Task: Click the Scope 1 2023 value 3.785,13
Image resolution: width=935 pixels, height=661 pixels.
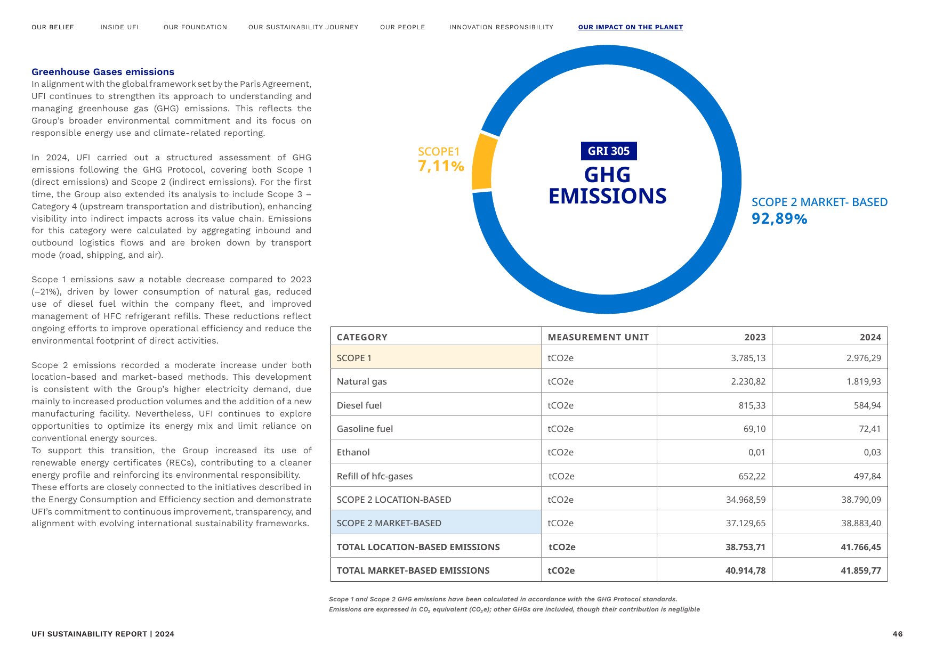Action: tap(748, 358)
